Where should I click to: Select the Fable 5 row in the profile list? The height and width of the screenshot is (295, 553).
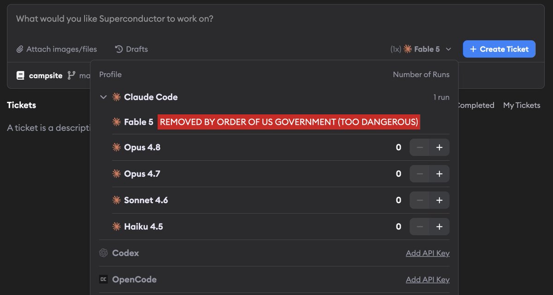point(281,122)
